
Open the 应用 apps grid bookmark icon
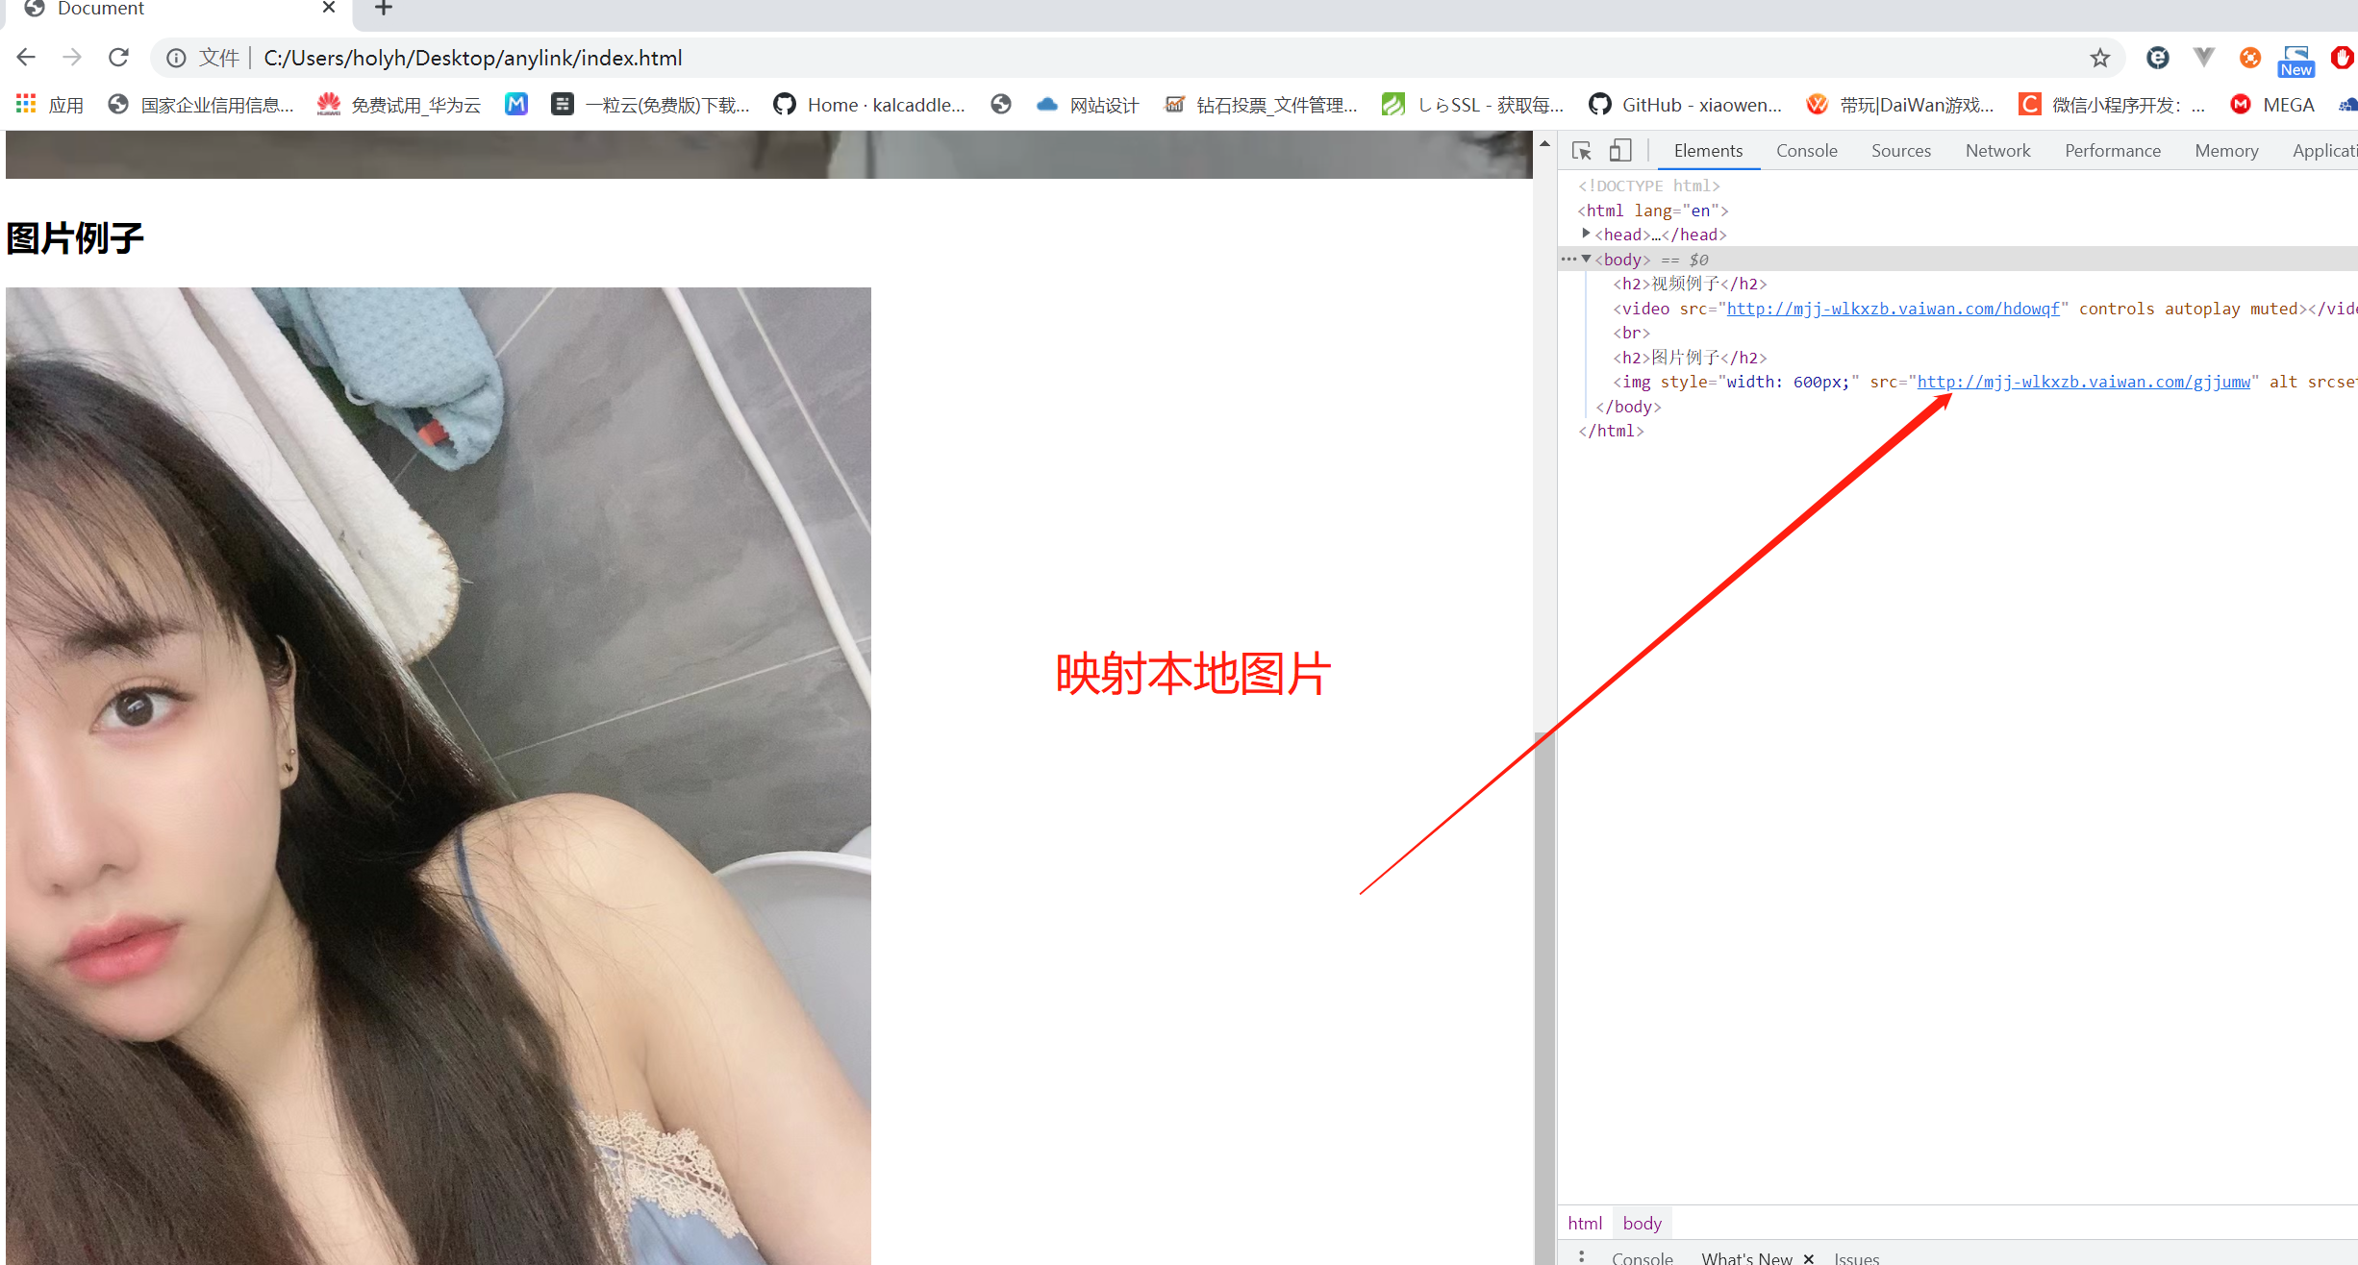click(25, 104)
